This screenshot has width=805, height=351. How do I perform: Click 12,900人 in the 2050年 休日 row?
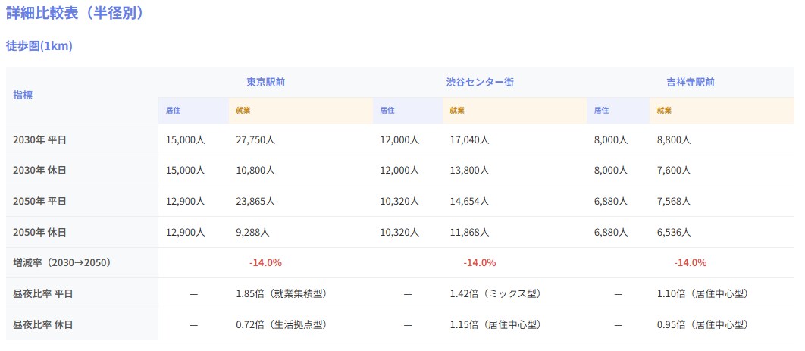click(x=186, y=232)
